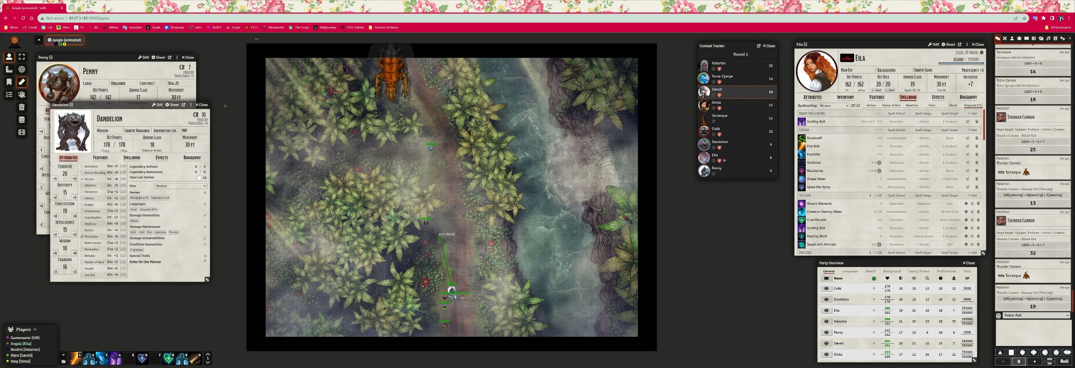
Task: Open DAE on the Penny sheet header
Action: coord(144,57)
